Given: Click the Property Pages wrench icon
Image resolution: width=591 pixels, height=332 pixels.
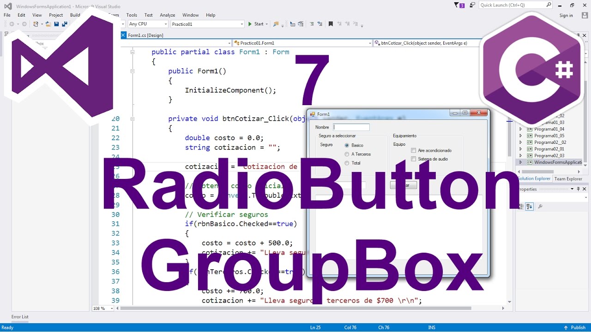Looking at the screenshot, I should click(x=540, y=207).
